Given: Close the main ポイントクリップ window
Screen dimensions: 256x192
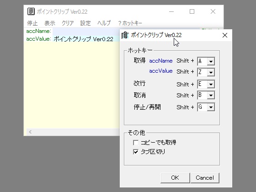Looking at the screenshot, I should pyautogui.click(x=213, y=11).
